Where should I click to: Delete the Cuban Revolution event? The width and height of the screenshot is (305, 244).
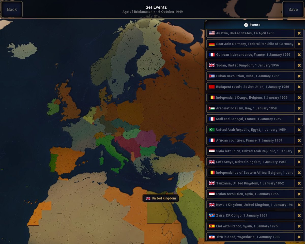[299, 76]
